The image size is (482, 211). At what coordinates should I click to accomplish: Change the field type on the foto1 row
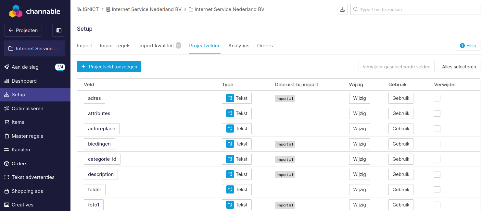coord(236,205)
